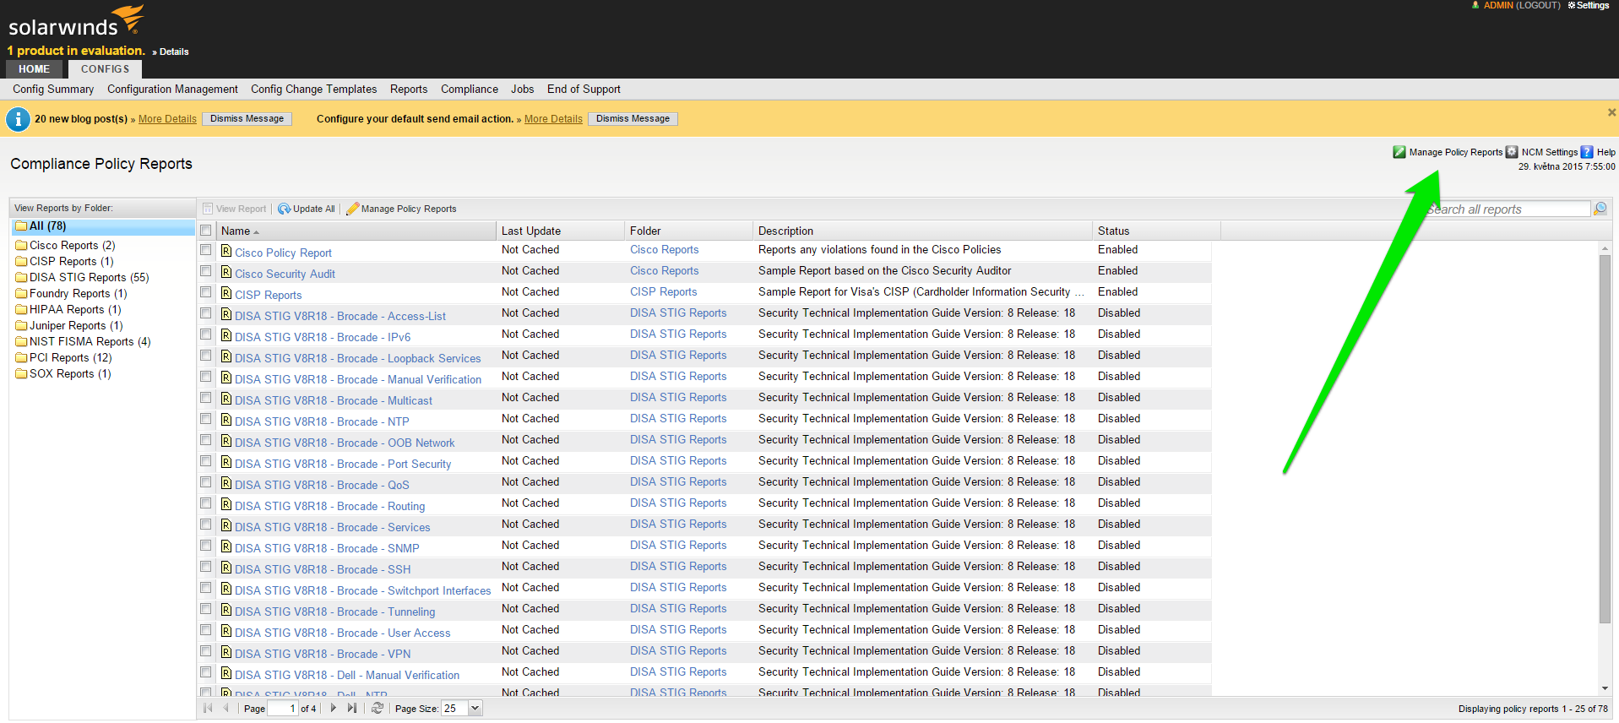Click the HIPAA Reports folder icon
The image size is (1619, 723).
[x=21, y=309]
